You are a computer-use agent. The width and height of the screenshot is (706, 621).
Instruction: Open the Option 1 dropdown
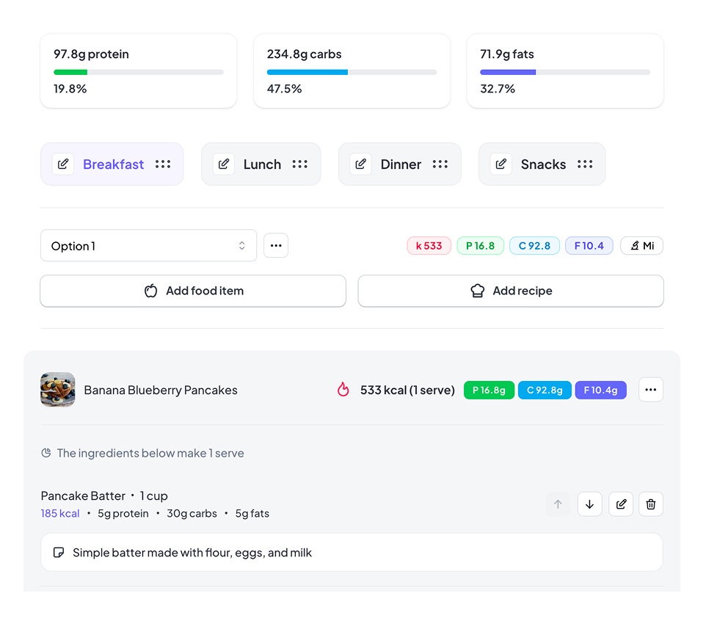pyautogui.click(x=148, y=246)
